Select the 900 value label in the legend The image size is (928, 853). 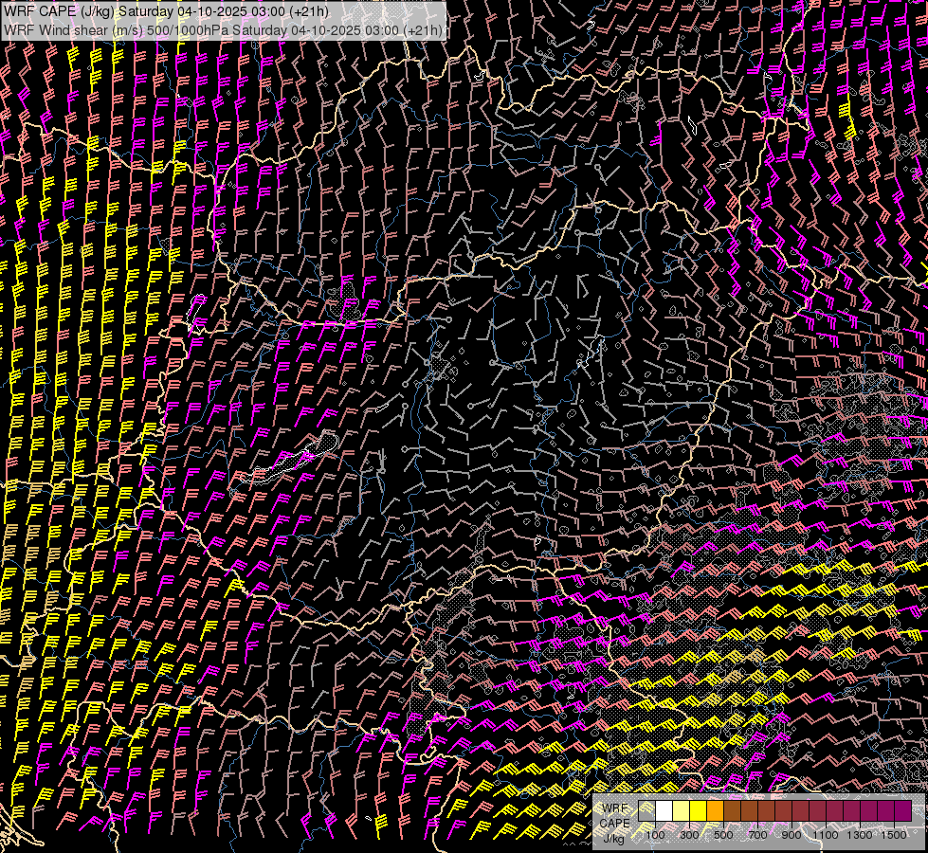coord(792,835)
